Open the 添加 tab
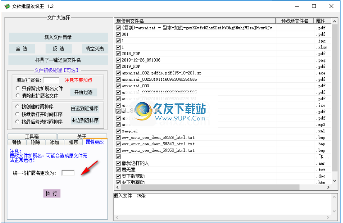 (55, 142)
